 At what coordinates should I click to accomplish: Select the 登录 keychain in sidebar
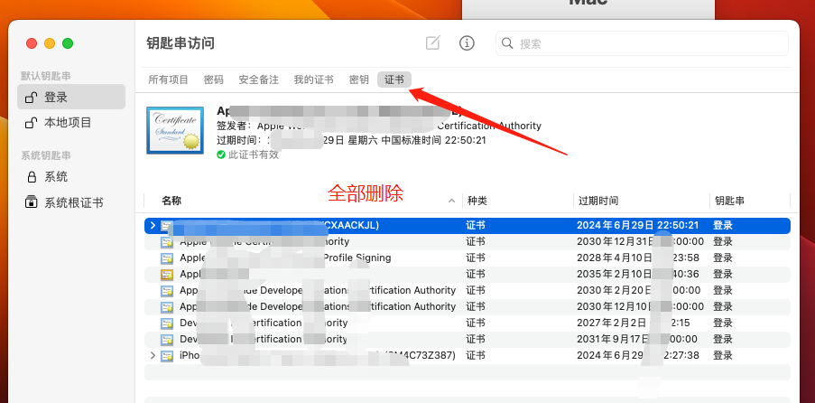(x=71, y=97)
